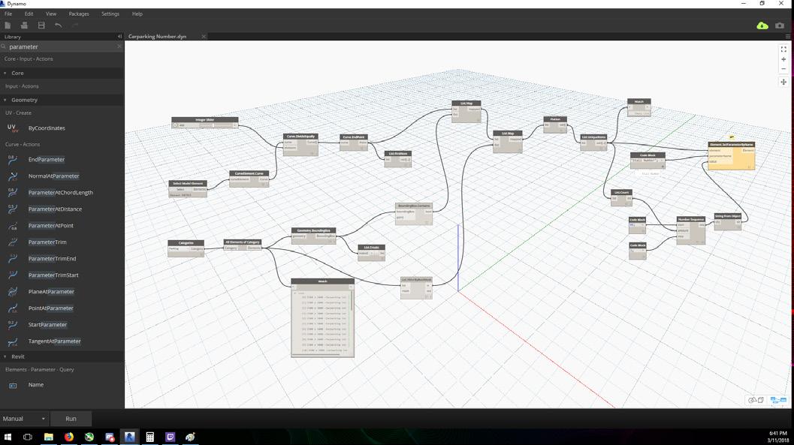
Task: Open the View menu
Action: pos(51,14)
